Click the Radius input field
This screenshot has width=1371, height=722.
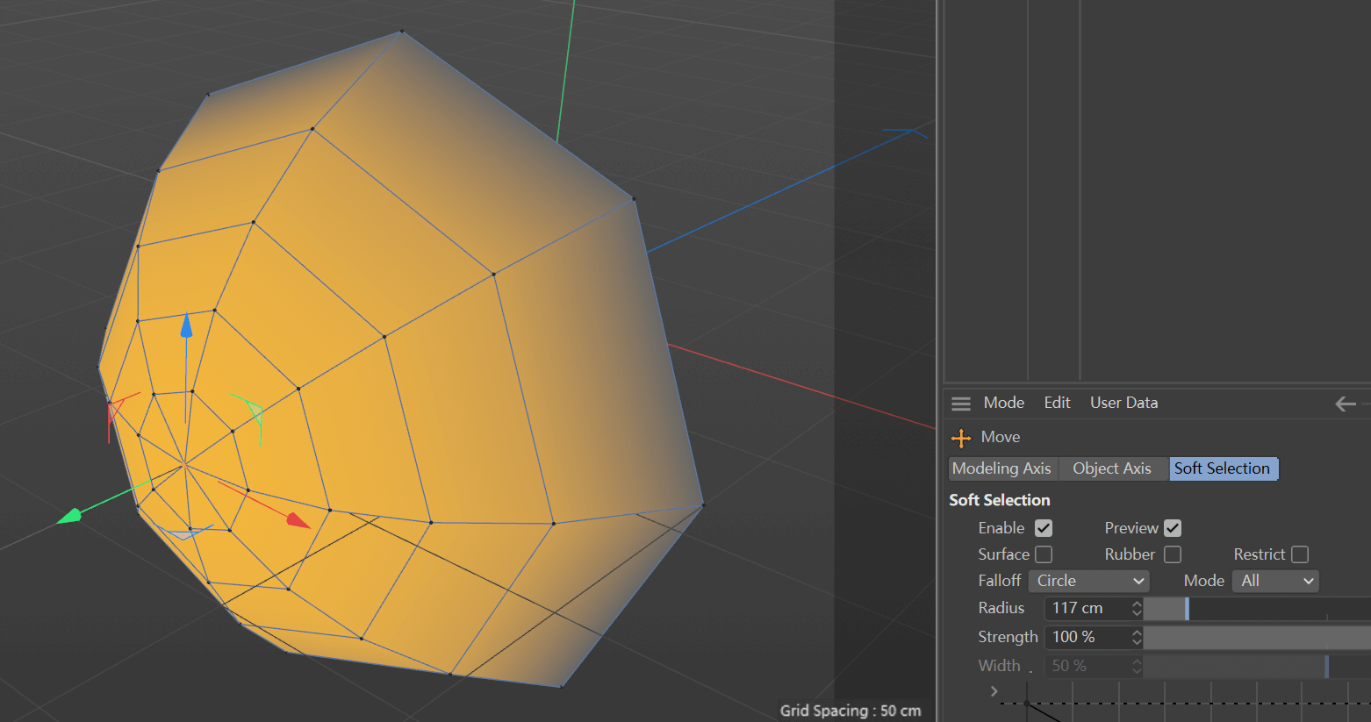[1087, 608]
